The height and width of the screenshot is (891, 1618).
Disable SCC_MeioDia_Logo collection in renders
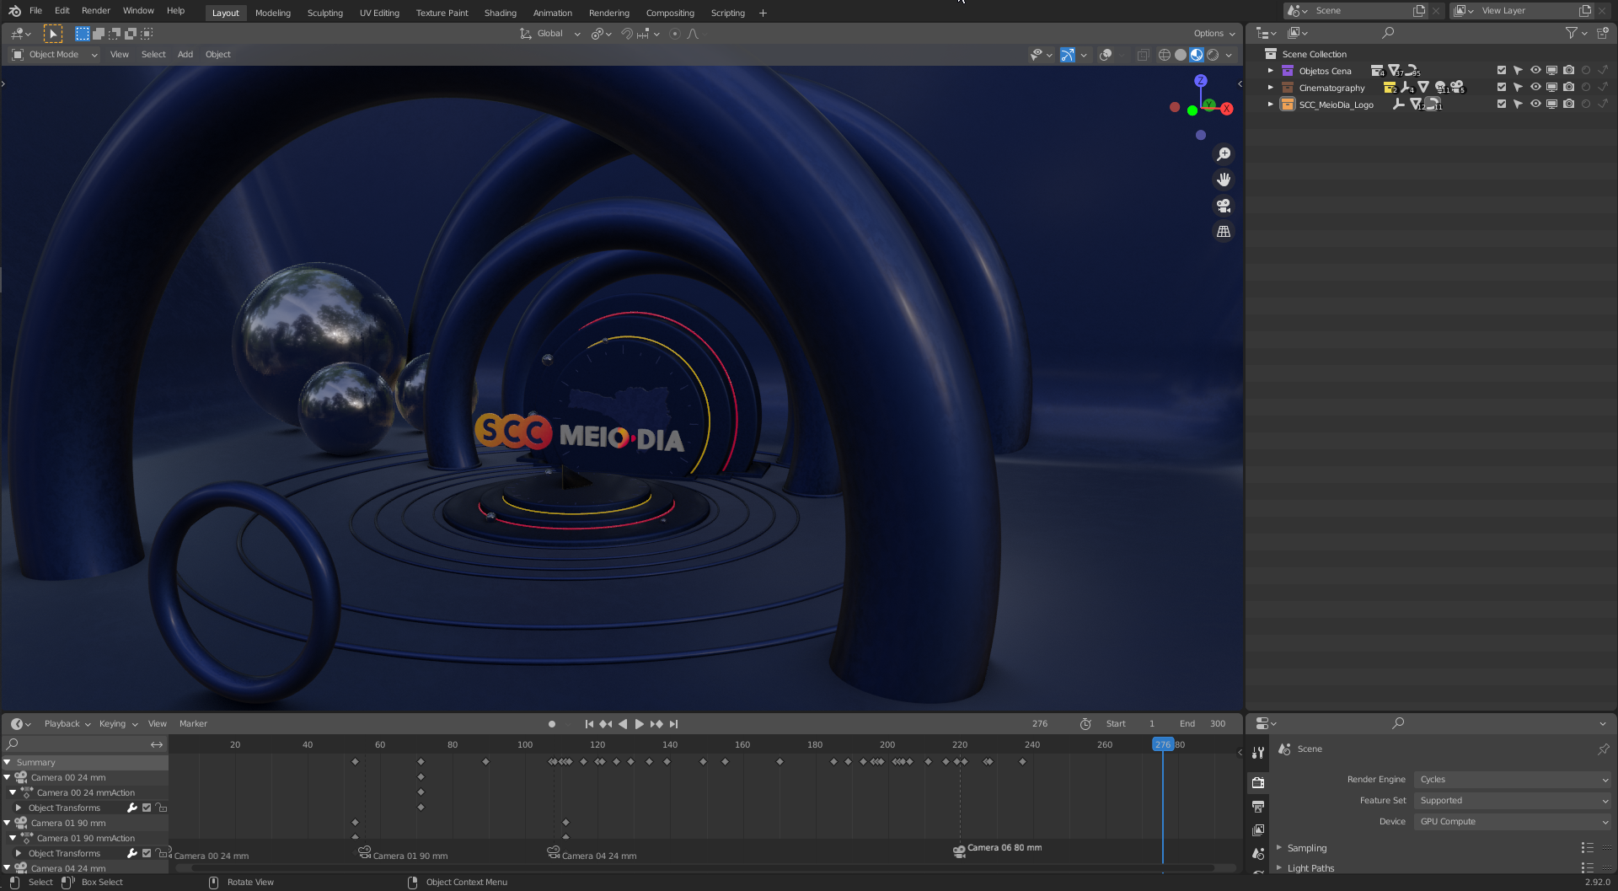click(x=1568, y=105)
